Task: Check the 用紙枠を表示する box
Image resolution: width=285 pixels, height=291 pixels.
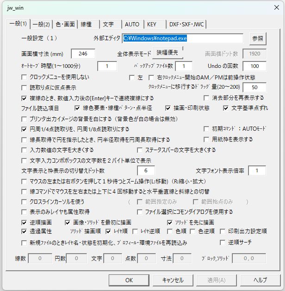Action: click(x=206, y=139)
